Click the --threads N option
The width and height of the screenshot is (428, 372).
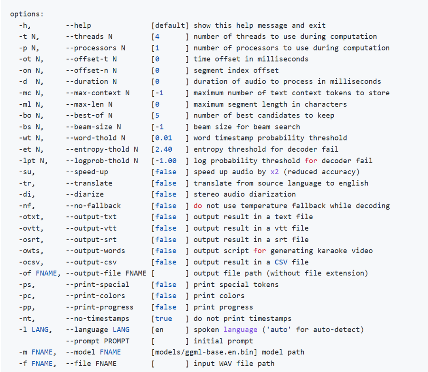[x=89, y=37]
